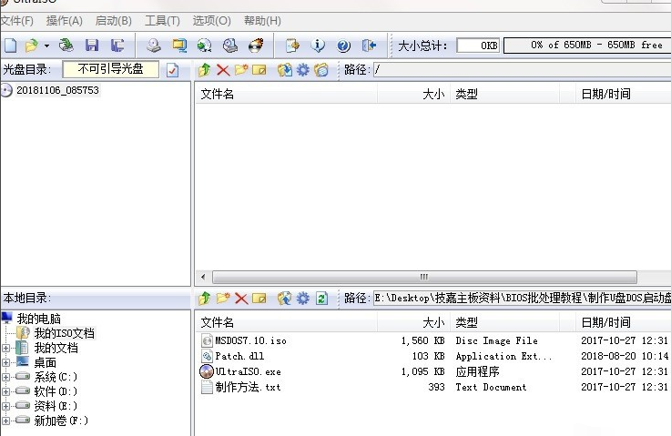Screen dimensions: 671x436
Task: Click the Add files toolbar icon
Action: [292, 46]
